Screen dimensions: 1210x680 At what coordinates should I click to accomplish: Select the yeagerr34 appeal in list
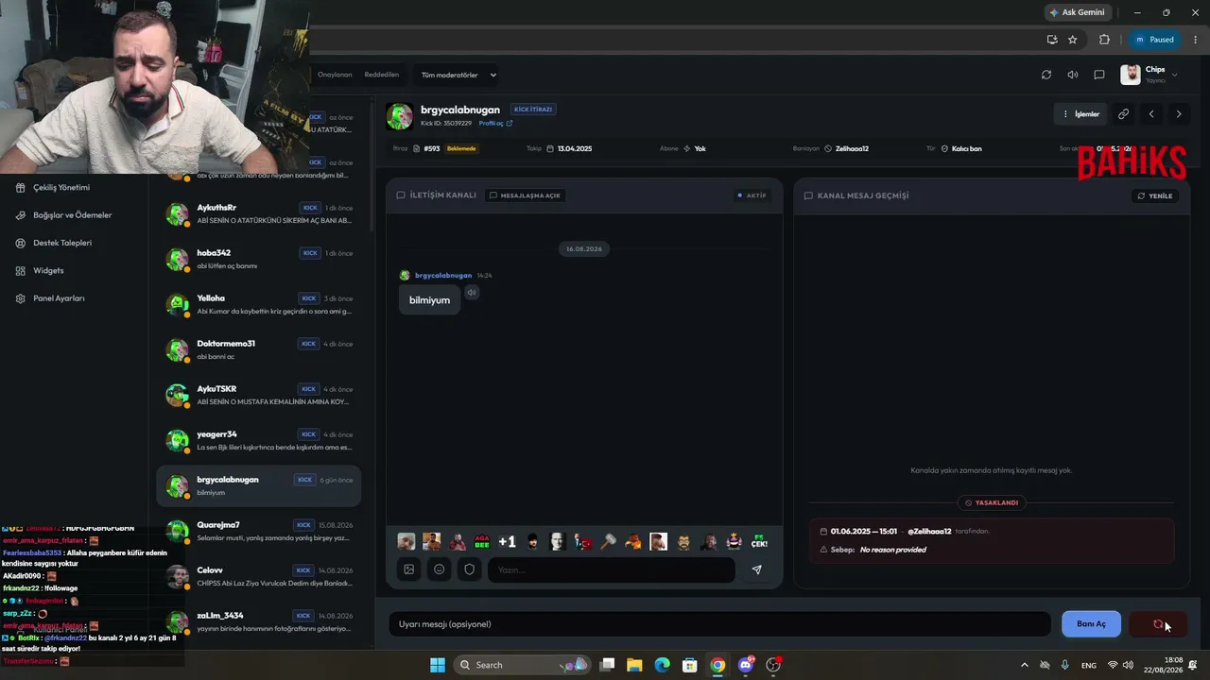coord(259,440)
